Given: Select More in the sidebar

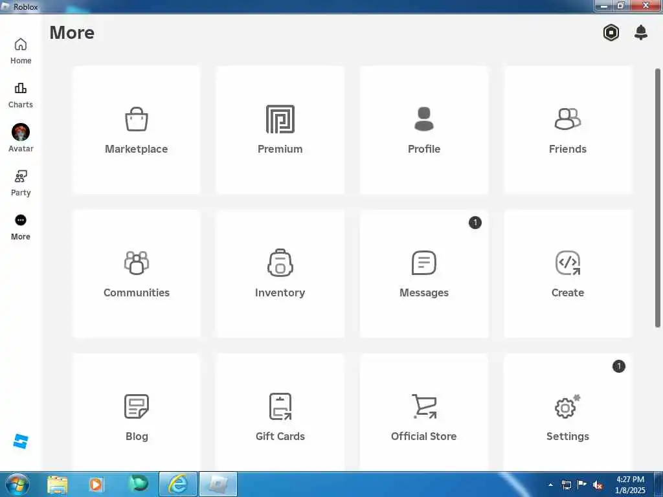Looking at the screenshot, I should click(21, 227).
